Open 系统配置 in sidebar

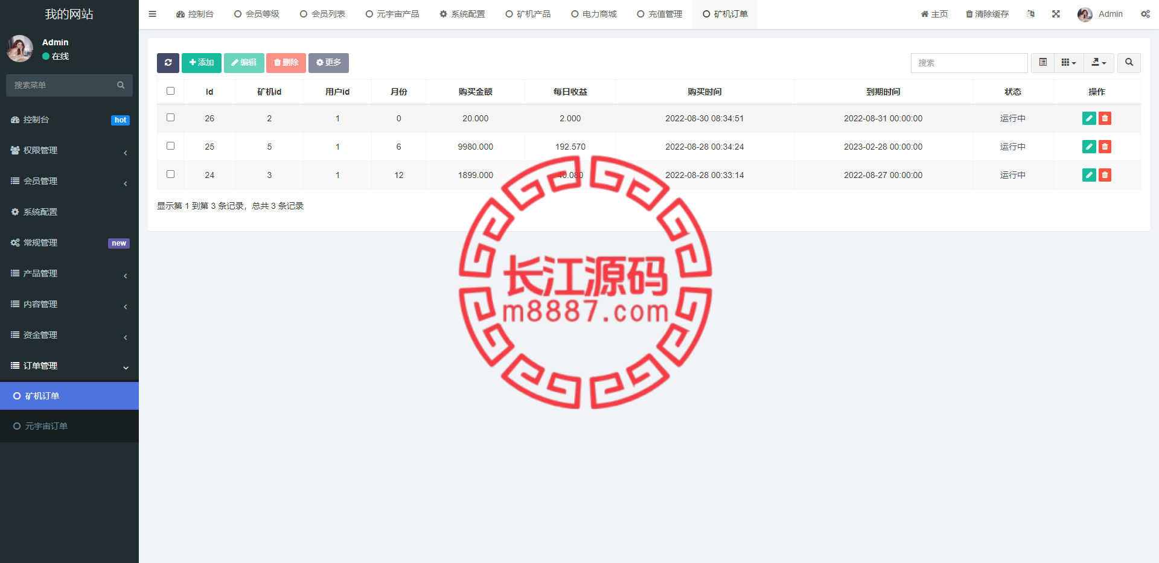[x=69, y=212]
